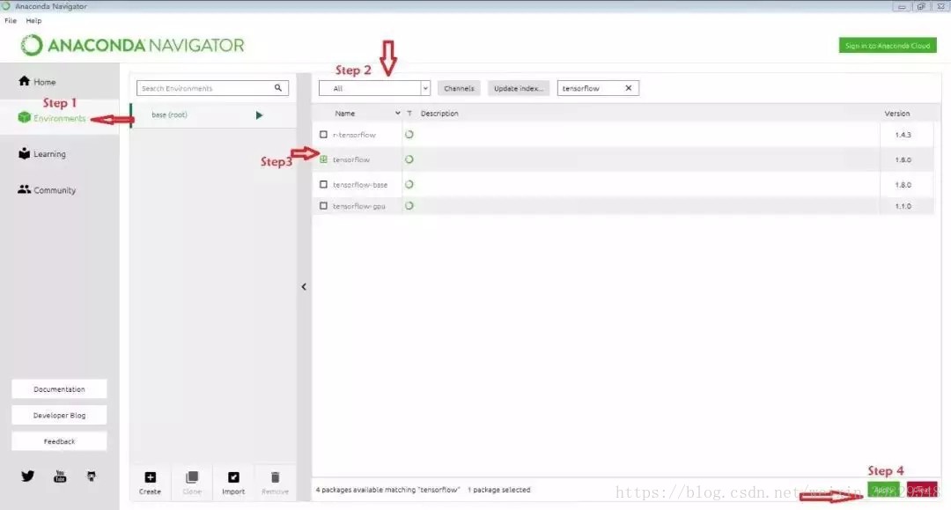Click the red Clear button

pyautogui.click(x=922, y=490)
